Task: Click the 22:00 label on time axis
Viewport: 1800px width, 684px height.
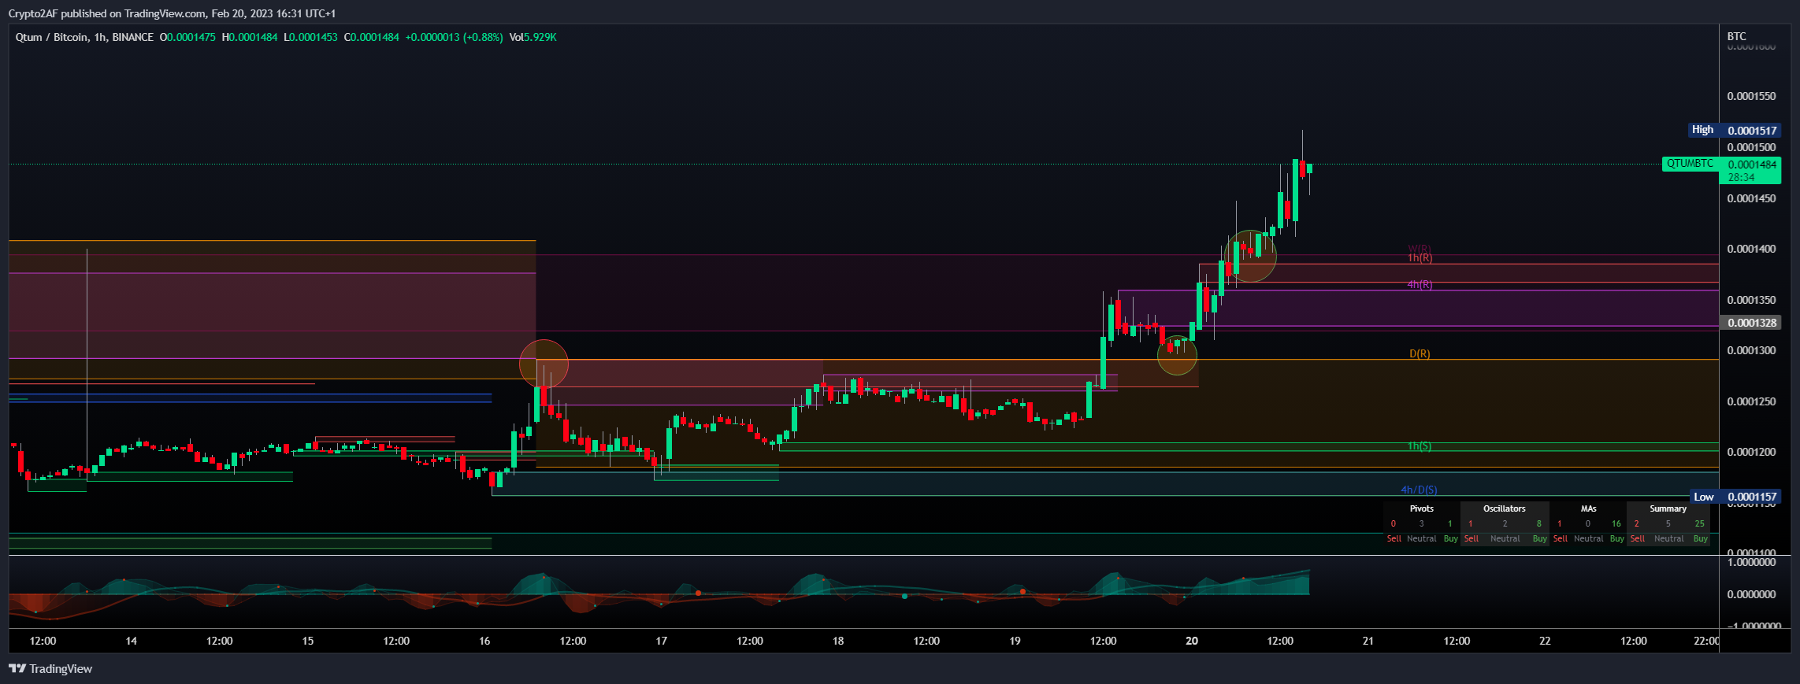Action: click(1706, 641)
